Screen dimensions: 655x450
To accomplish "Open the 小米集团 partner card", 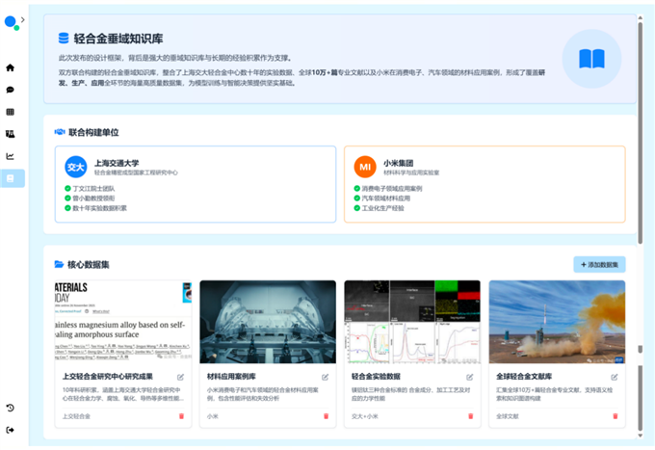I will [x=485, y=184].
